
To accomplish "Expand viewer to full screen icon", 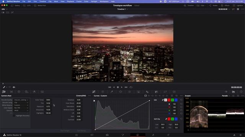I will [238, 9].
